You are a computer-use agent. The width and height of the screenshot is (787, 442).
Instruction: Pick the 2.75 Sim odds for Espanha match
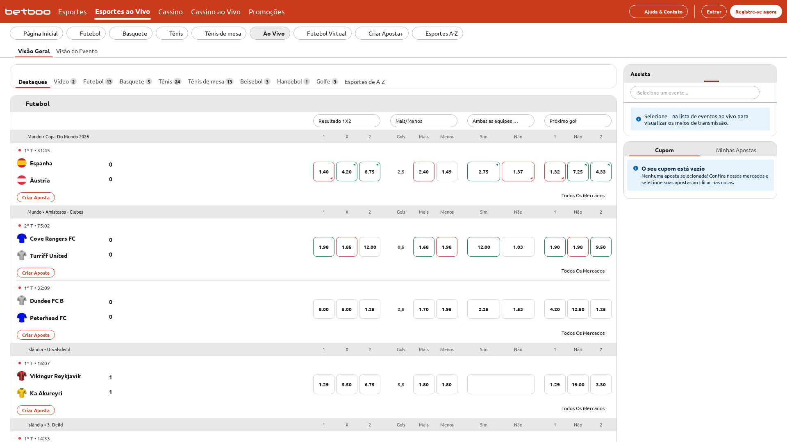click(484, 171)
